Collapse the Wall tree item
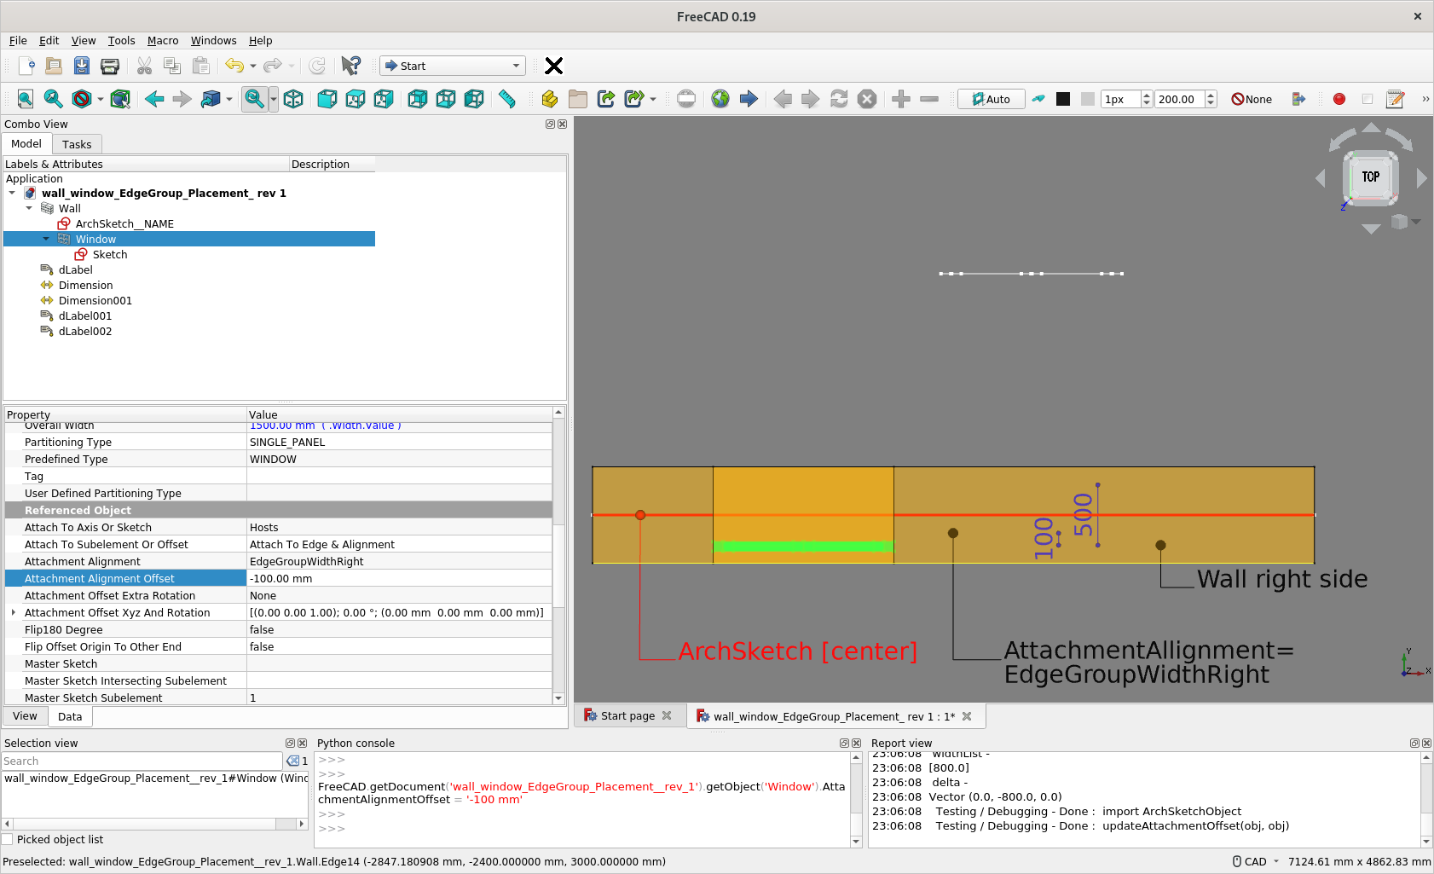The height and width of the screenshot is (874, 1434). pyautogui.click(x=29, y=208)
